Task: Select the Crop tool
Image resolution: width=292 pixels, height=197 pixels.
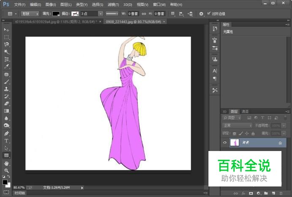Action: click(6, 59)
